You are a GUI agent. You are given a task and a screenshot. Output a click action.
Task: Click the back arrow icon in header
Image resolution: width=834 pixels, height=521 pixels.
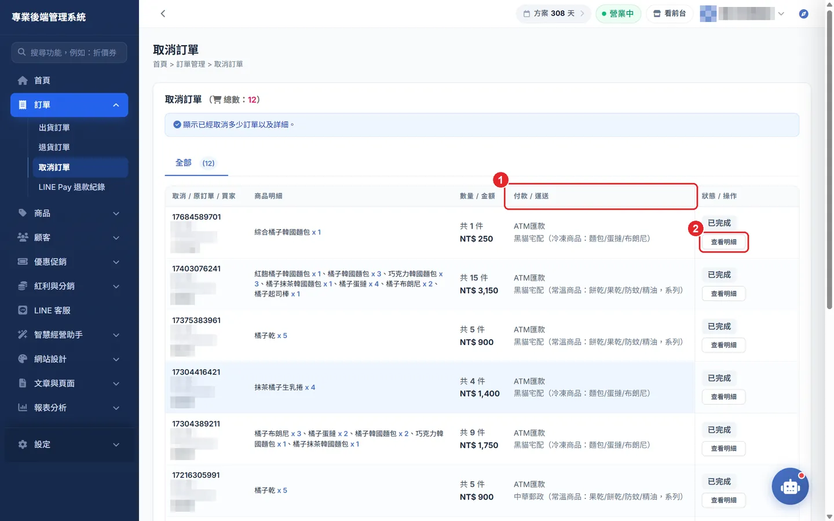tap(163, 13)
